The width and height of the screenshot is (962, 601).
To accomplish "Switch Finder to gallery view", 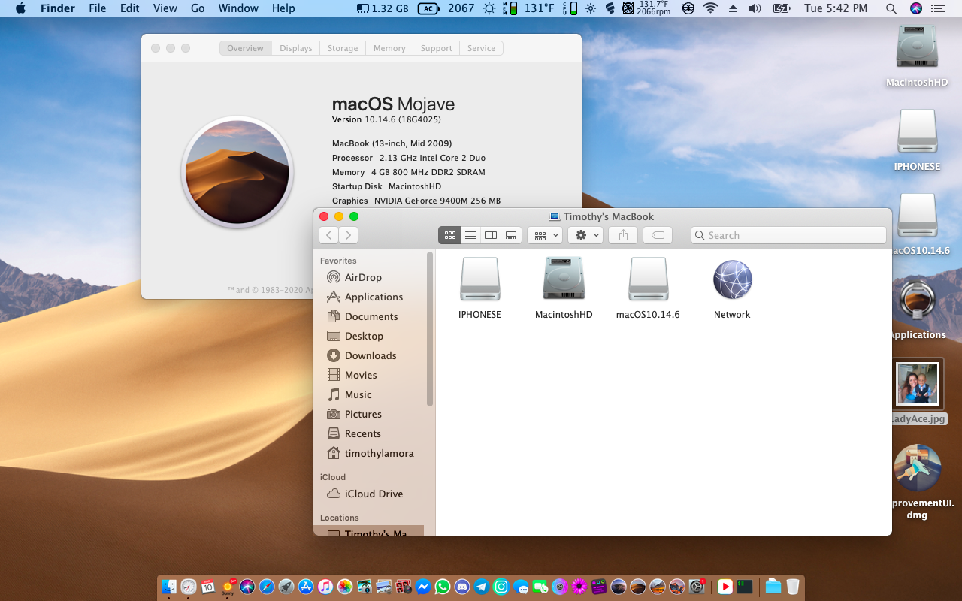I will [x=511, y=235].
